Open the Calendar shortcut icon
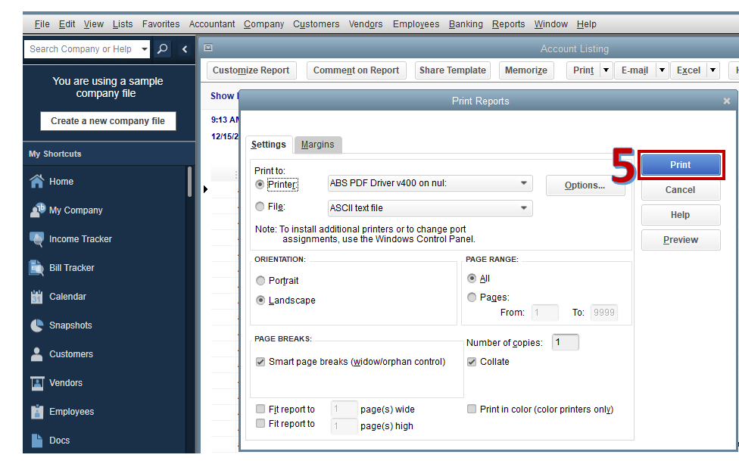The width and height of the screenshot is (739, 464). [x=37, y=296]
